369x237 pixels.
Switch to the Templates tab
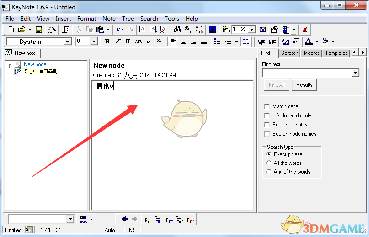336,53
